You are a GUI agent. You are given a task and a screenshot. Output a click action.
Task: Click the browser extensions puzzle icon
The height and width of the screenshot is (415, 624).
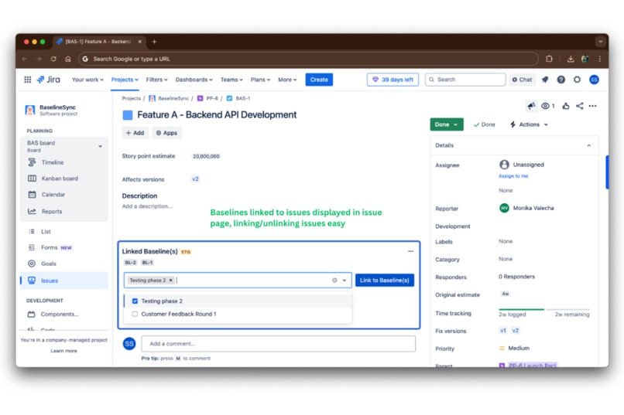[549, 59]
